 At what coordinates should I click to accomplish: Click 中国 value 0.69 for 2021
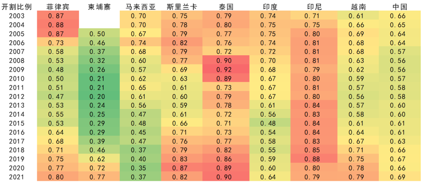point(400,177)
